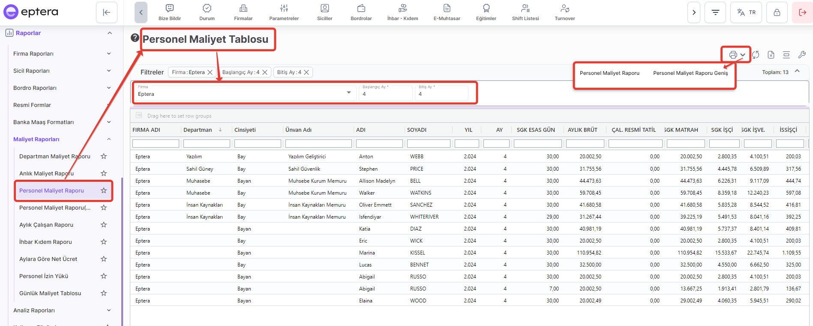Click the Excel export icon
This screenshot has height=326, width=813.
771,55
